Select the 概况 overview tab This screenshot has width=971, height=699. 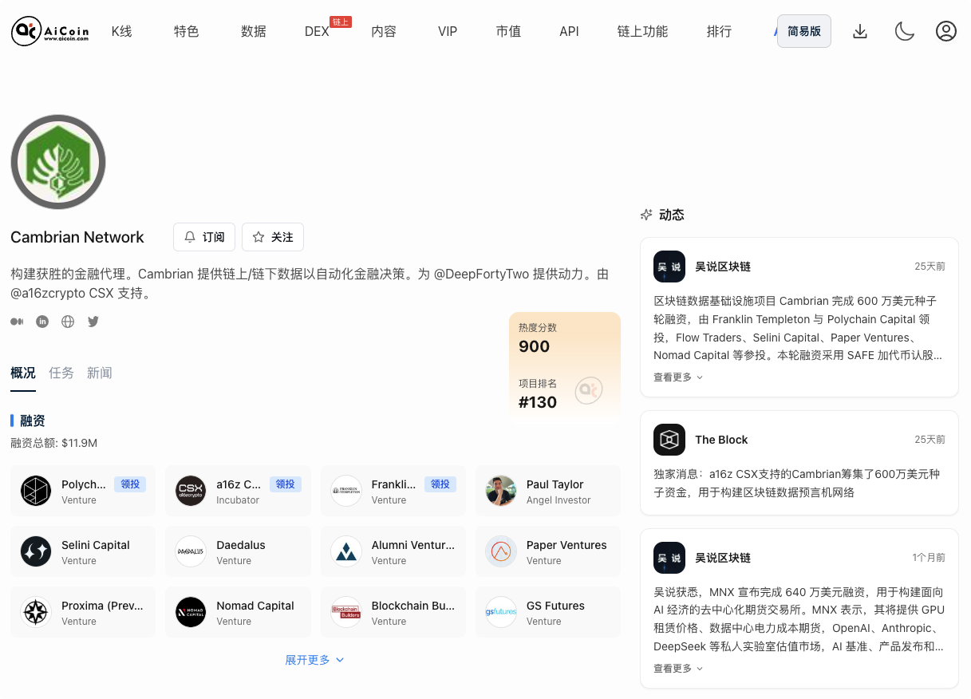(23, 373)
